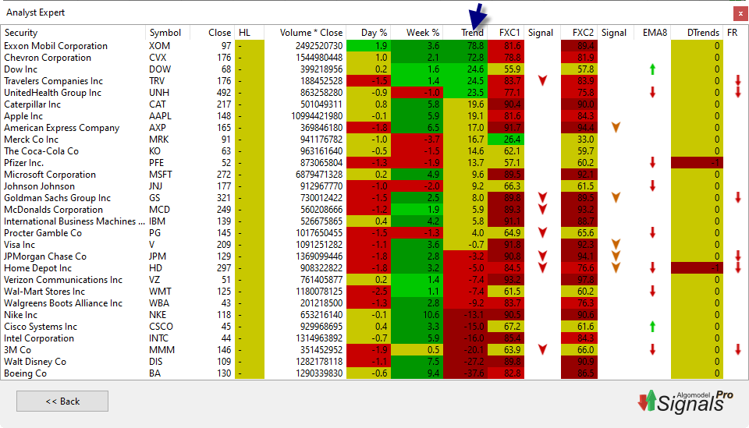Select Walgreens Boots Alliance Inc name

63,303
